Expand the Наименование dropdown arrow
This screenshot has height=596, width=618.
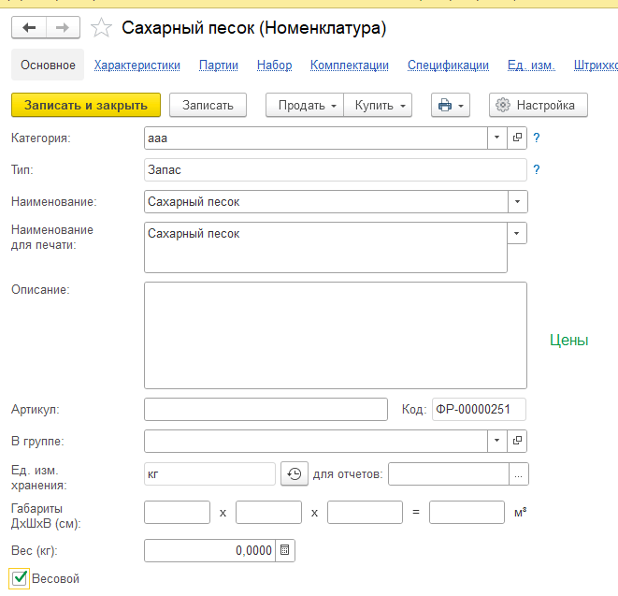pos(518,202)
